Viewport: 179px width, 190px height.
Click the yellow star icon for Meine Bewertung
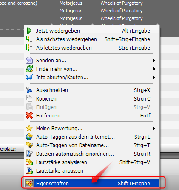click(x=29, y=128)
